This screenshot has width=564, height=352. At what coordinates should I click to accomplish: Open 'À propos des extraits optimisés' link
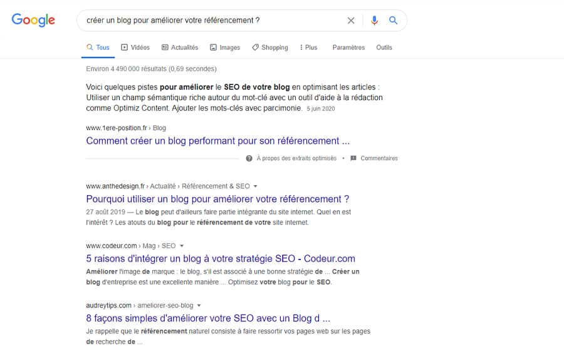point(296,158)
